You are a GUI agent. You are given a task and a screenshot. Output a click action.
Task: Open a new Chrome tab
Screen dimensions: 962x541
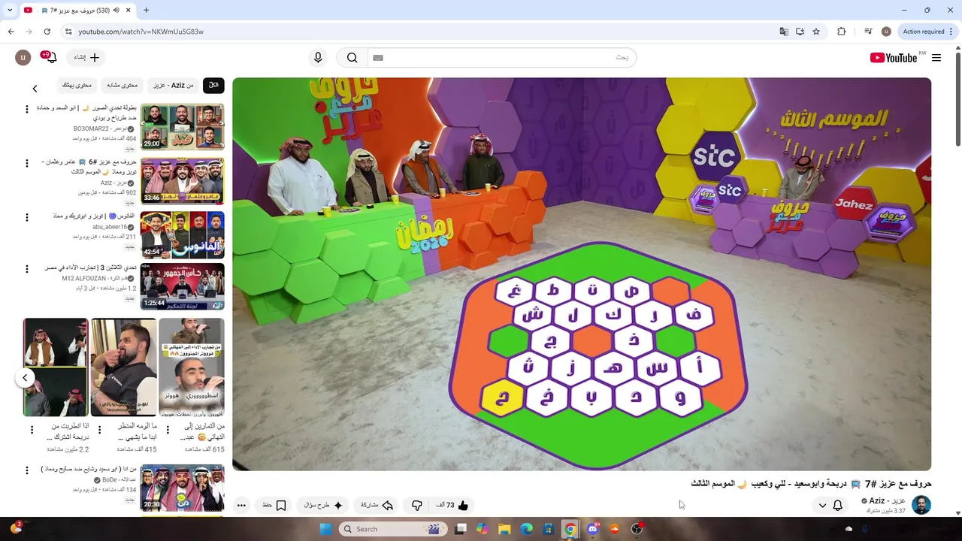point(146,10)
